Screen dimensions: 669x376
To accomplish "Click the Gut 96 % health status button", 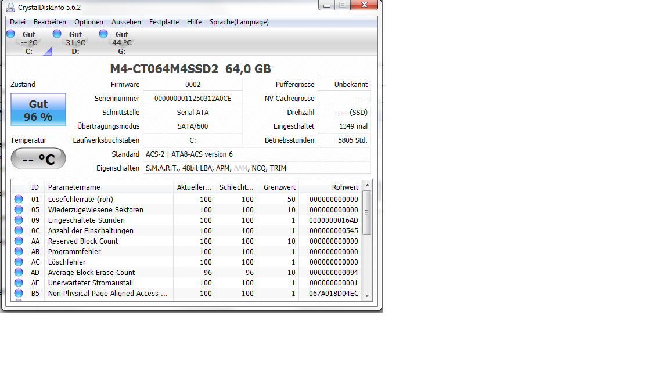I will tap(38, 110).
